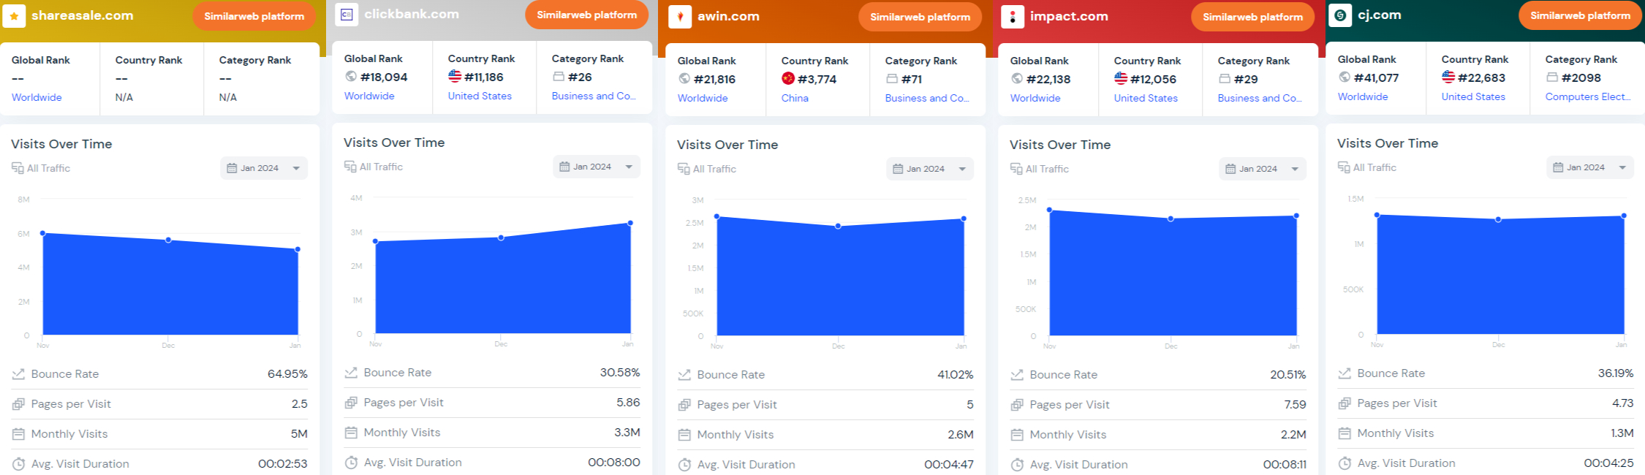Click cj.com Bounce Rate chart icon
This screenshot has width=1645, height=475.
1345,373
